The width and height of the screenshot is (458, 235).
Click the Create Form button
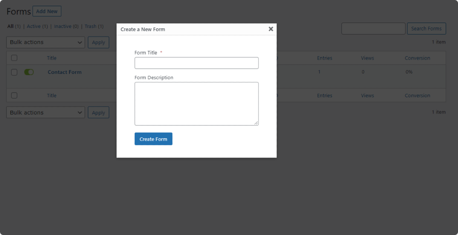click(x=153, y=139)
